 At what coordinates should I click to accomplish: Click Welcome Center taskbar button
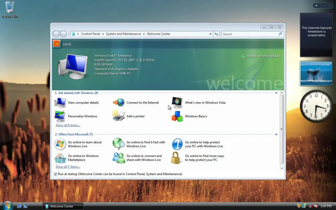(63, 206)
